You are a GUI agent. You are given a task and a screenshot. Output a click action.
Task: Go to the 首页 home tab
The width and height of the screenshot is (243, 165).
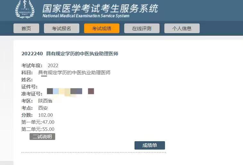(x=26, y=28)
